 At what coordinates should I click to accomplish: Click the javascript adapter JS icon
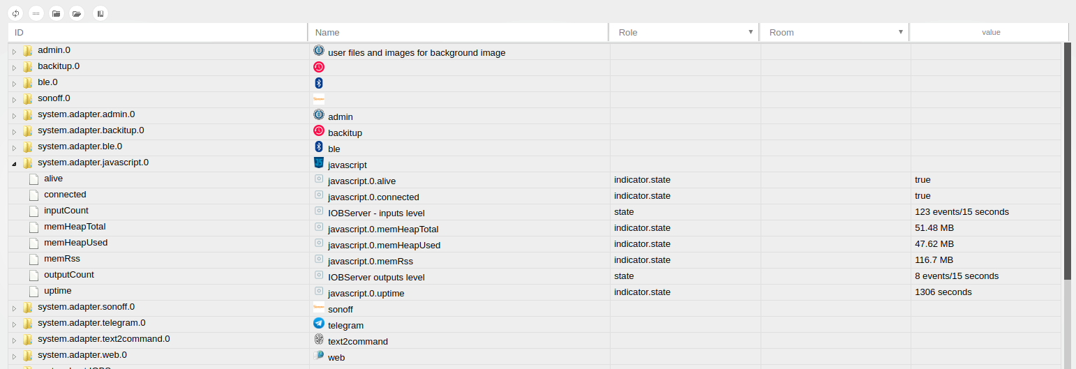[319, 163]
